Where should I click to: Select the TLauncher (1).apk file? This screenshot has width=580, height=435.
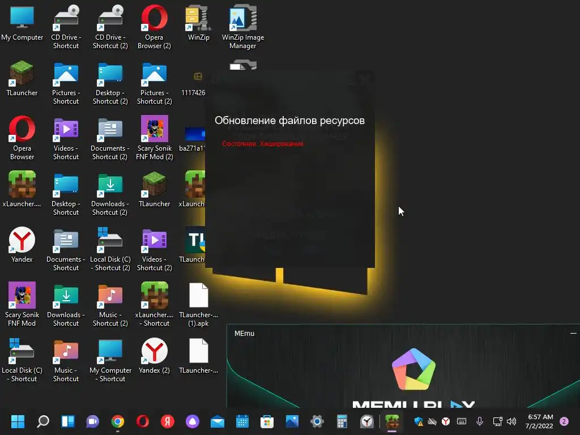point(199,304)
